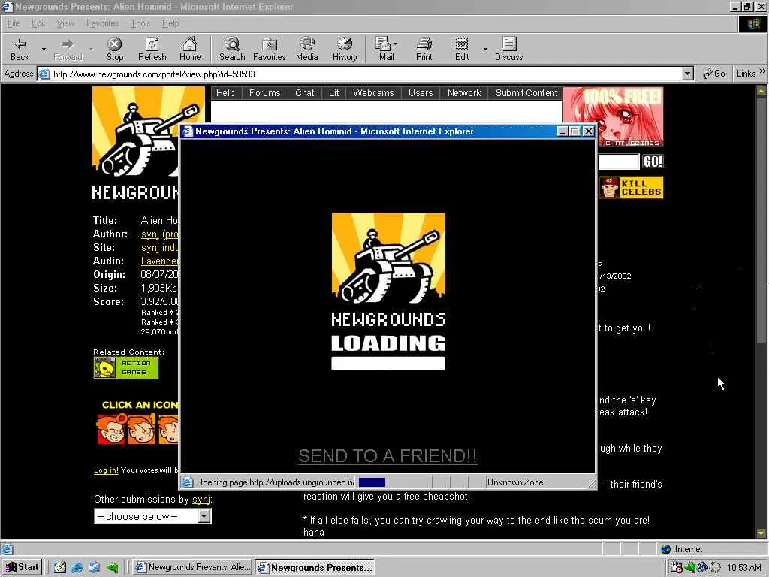This screenshot has height=577, width=769.
Task: Open the Lavender audio link
Action: pyautogui.click(x=159, y=261)
